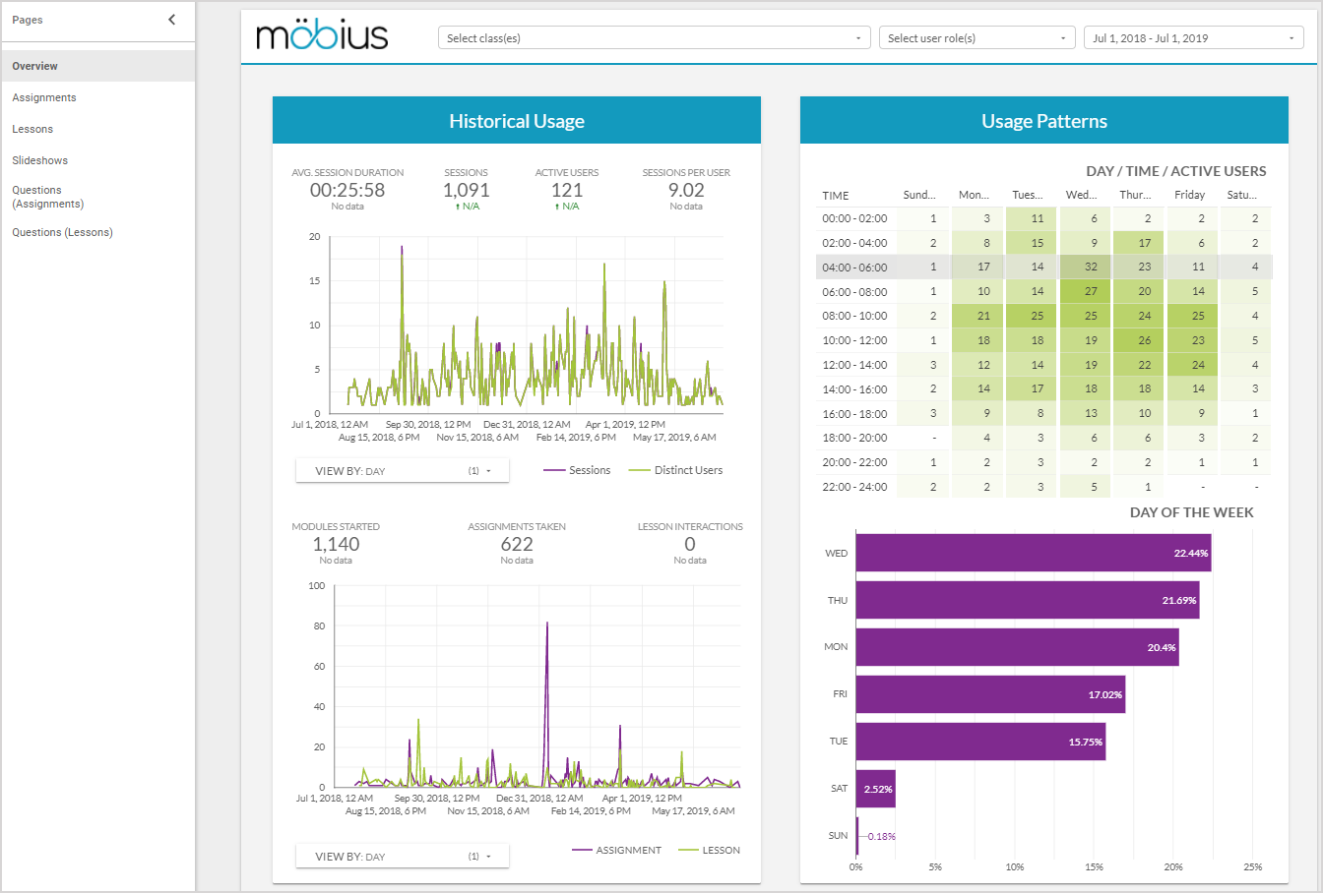Open the Slideshows page
The image size is (1323, 893).
click(x=40, y=160)
